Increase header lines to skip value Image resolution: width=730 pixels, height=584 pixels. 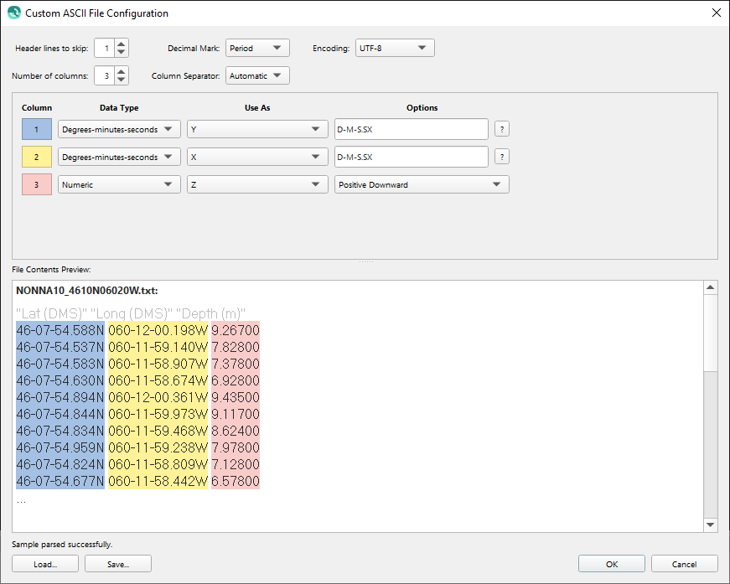tap(122, 44)
